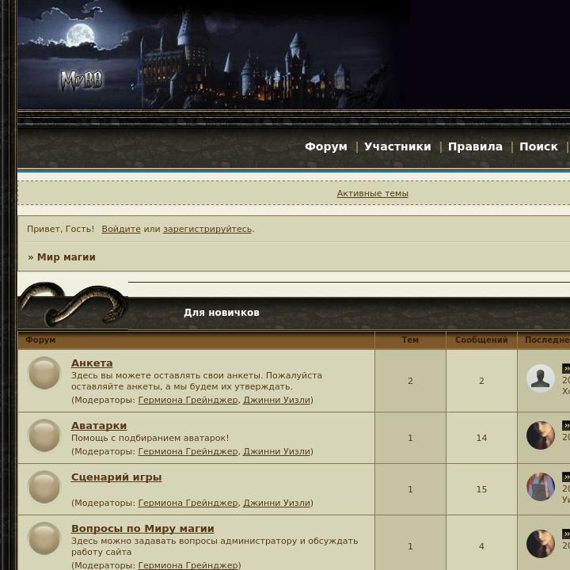Viewport: 570px width, 570px height.
Task: Click the status icon of Сценарий игры forum
Action: pos(44,487)
